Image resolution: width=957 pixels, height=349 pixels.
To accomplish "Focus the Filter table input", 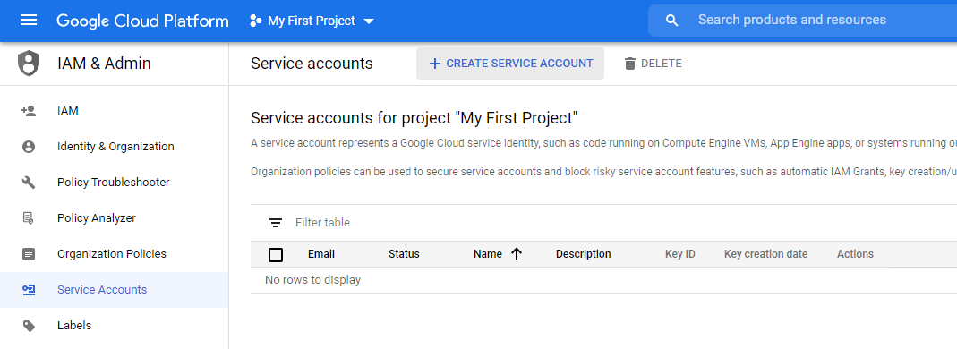I will pyautogui.click(x=622, y=223).
